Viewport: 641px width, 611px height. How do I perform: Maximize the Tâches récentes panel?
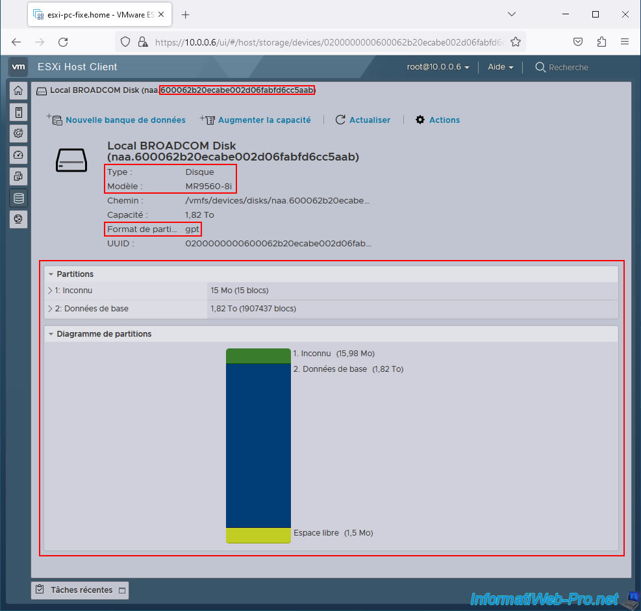click(122, 591)
